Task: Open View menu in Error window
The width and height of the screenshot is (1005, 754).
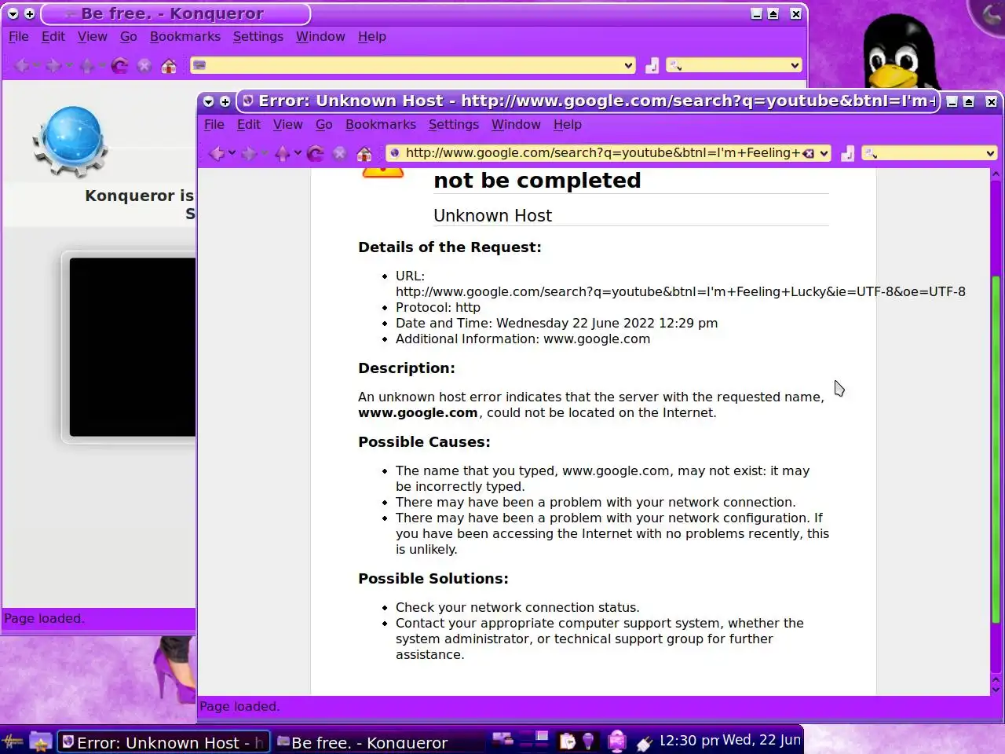Action: tap(287, 124)
